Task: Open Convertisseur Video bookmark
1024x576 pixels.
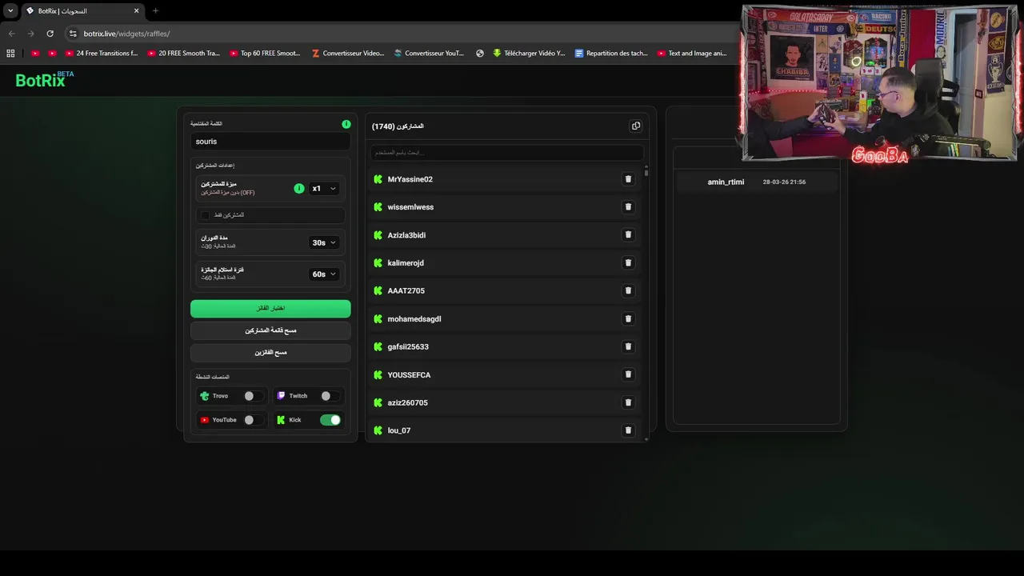Action: pos(348,54)
